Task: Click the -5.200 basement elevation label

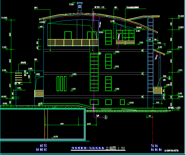Action: pyautogui.click(x=55, y=136)
